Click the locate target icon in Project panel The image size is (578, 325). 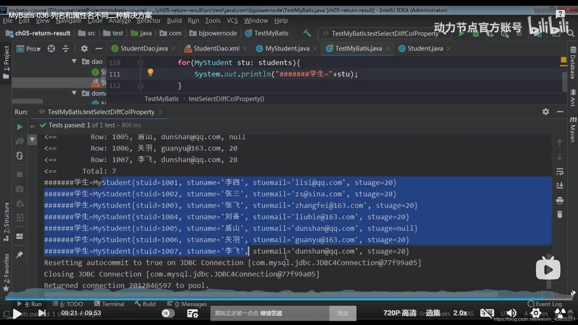(51, 49)
